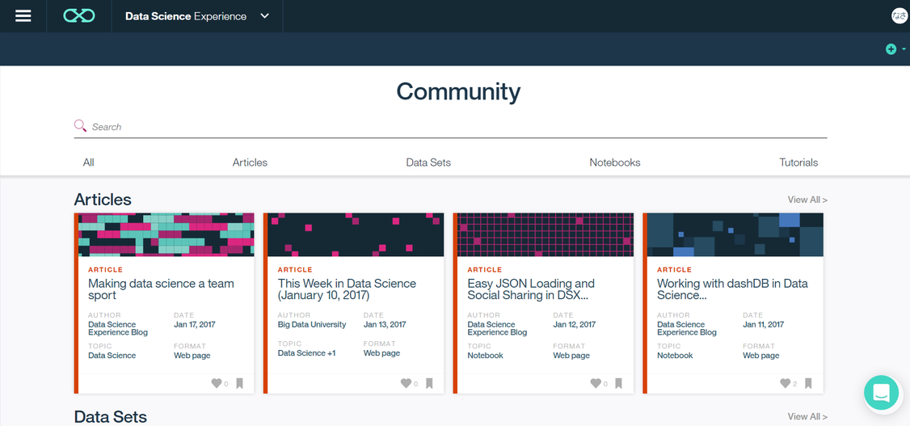This screenshot has height=426, width=910.
Task: Open the Tutorials tab
Action: tap(798, 162)
